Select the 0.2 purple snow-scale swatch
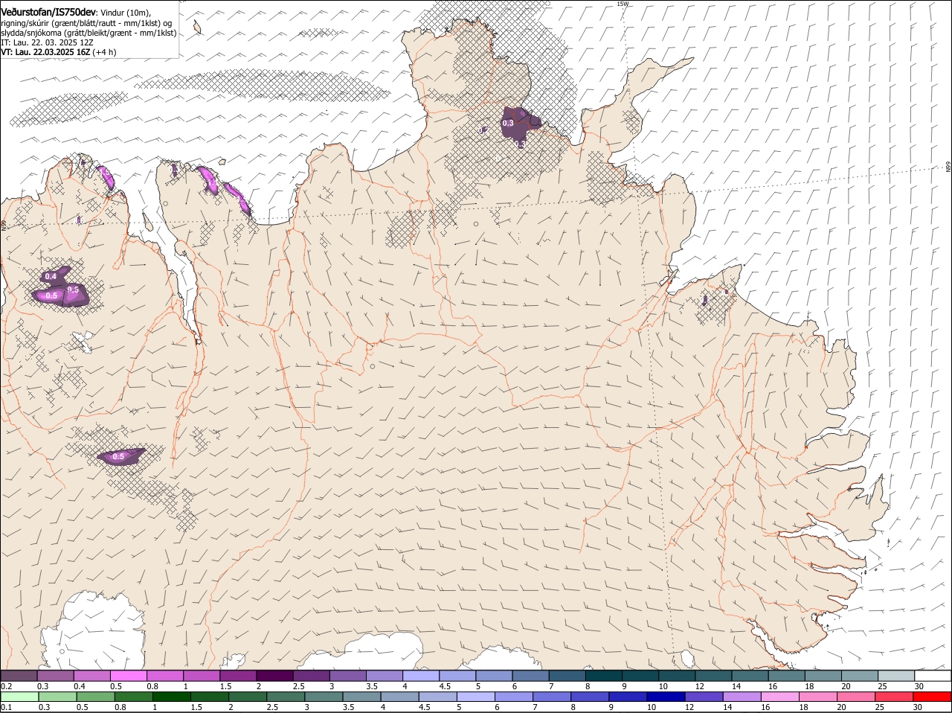 [x=19, y=675]
